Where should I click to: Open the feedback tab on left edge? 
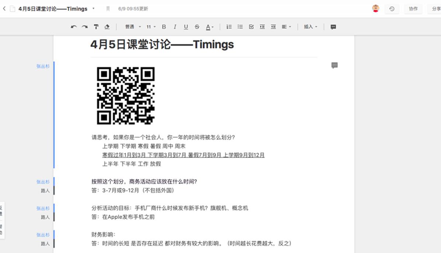pyautogui.click(x=1, y=211)
